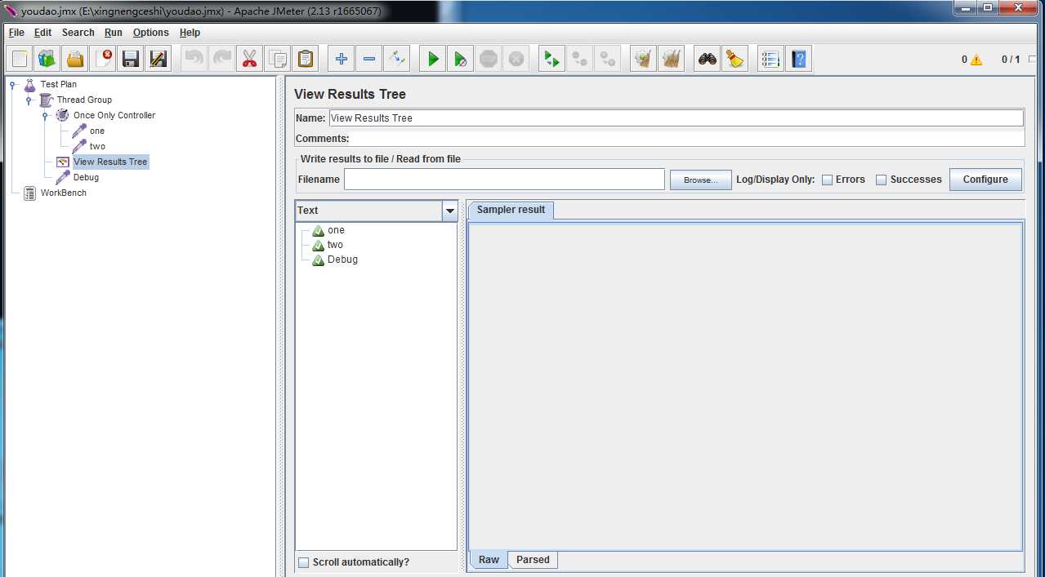Collapse all nodes with minus icon
The width and height of the screenshot is (1045, 577).
tap(369, 59)
